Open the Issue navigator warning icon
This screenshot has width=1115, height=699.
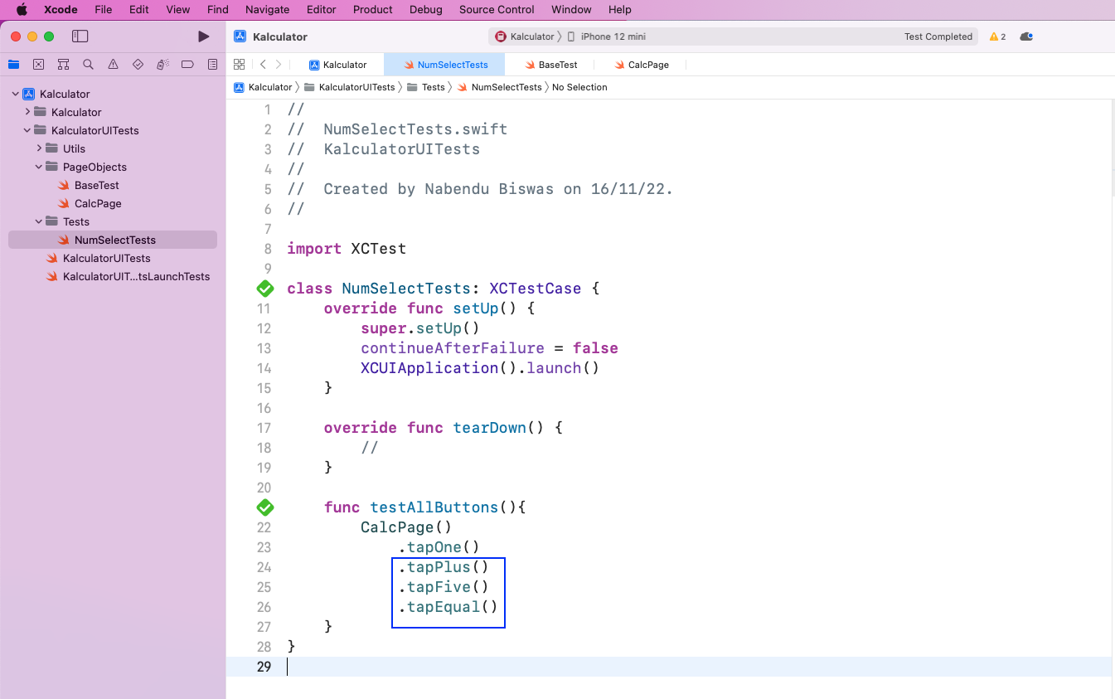[113, 65]
